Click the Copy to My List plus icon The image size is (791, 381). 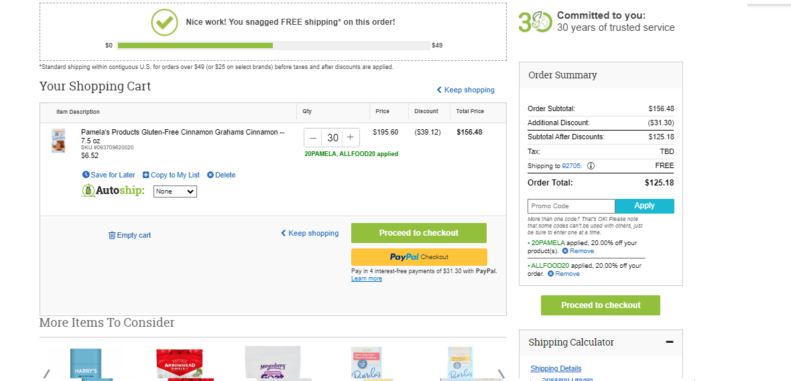click(x=145, y=175)
